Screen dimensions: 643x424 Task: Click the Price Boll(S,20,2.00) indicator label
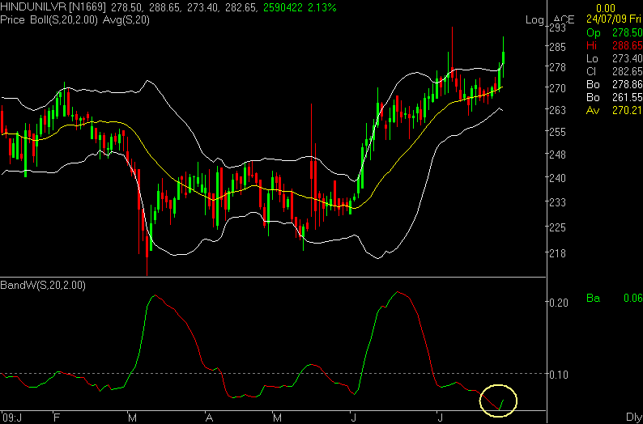pos(49,19)
